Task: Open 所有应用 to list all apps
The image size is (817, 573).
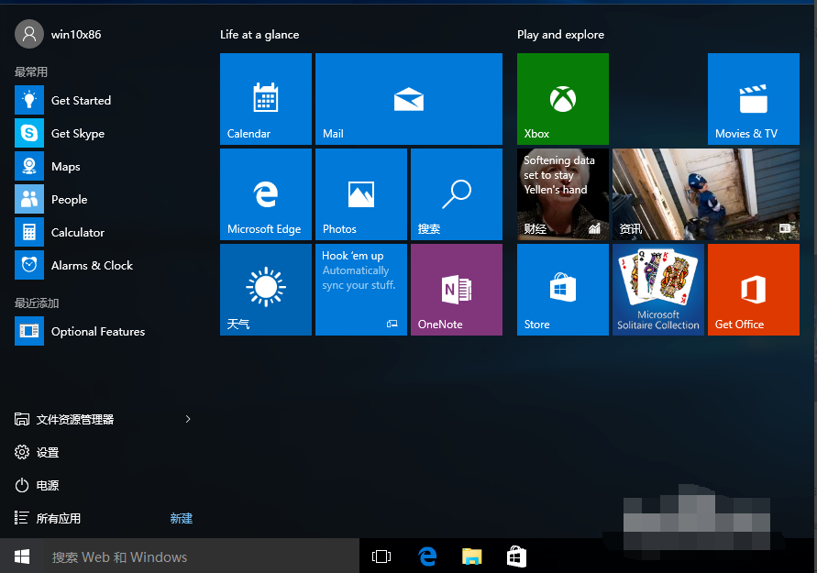Action: (x=66, y=518)
